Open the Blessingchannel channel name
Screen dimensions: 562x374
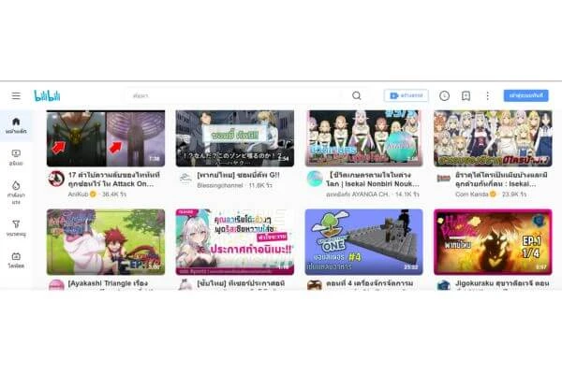220,185
